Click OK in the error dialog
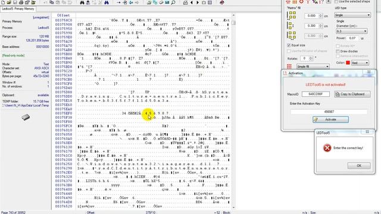The image size is (381, 214). 359,165
